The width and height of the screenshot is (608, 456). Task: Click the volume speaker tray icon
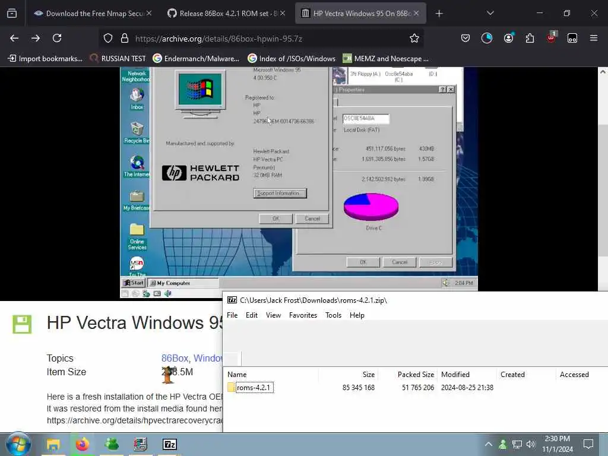pyautogui.click(x=530, y=444)
